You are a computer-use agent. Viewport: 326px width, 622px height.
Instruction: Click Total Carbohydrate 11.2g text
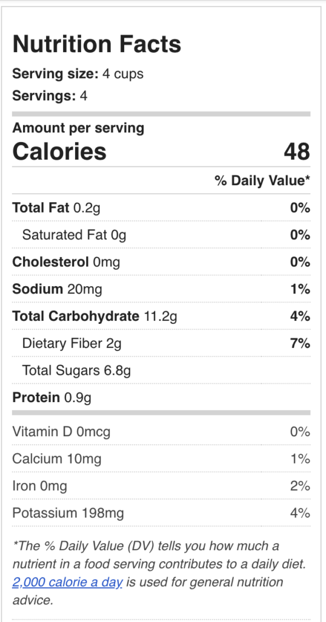95,316
